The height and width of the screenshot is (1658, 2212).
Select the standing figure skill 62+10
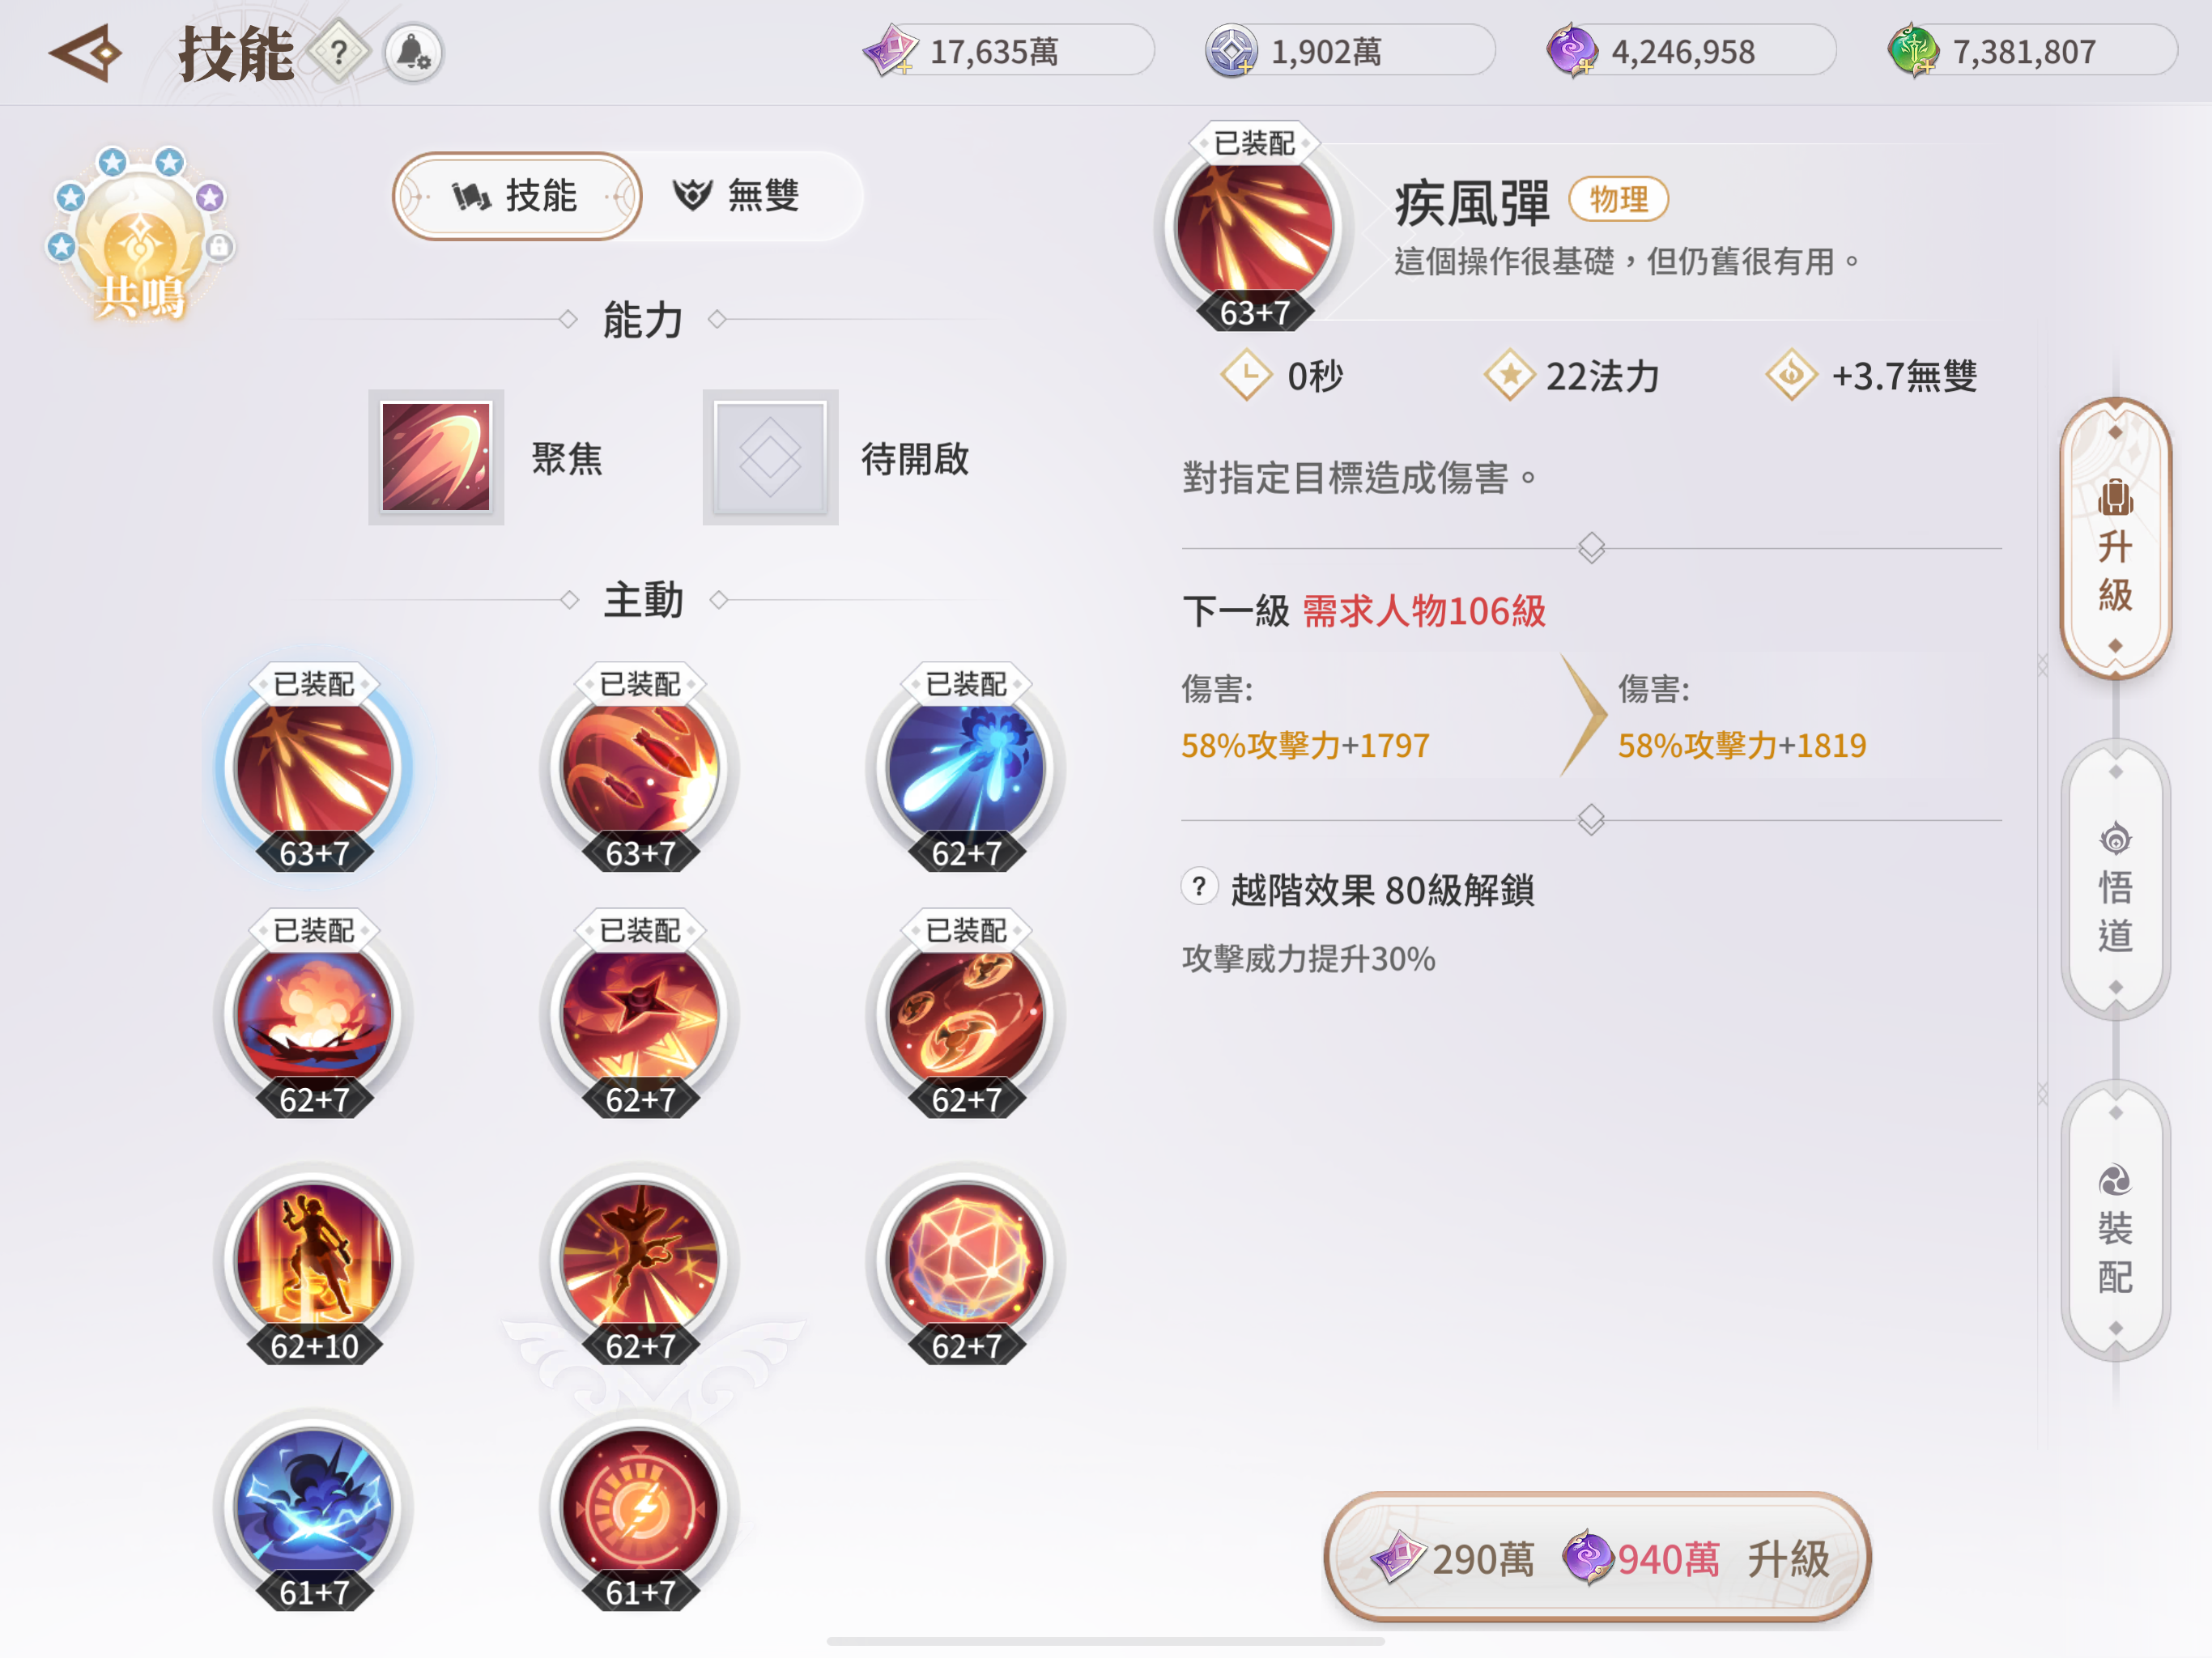tap(314, 1261)
